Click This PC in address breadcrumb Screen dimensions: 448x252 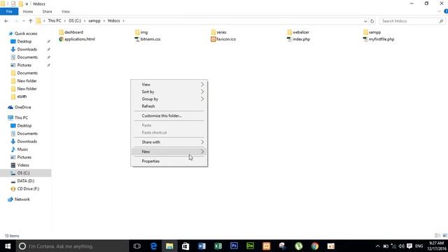[x=55, y=21]
